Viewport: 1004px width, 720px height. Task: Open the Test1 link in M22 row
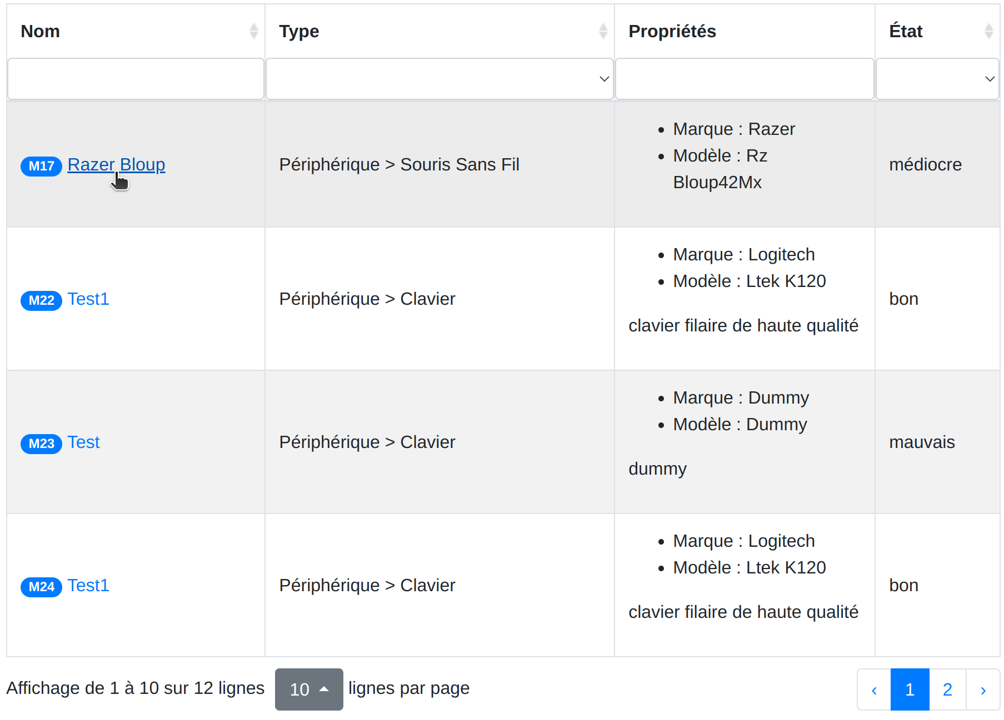(x=88, y=299)
